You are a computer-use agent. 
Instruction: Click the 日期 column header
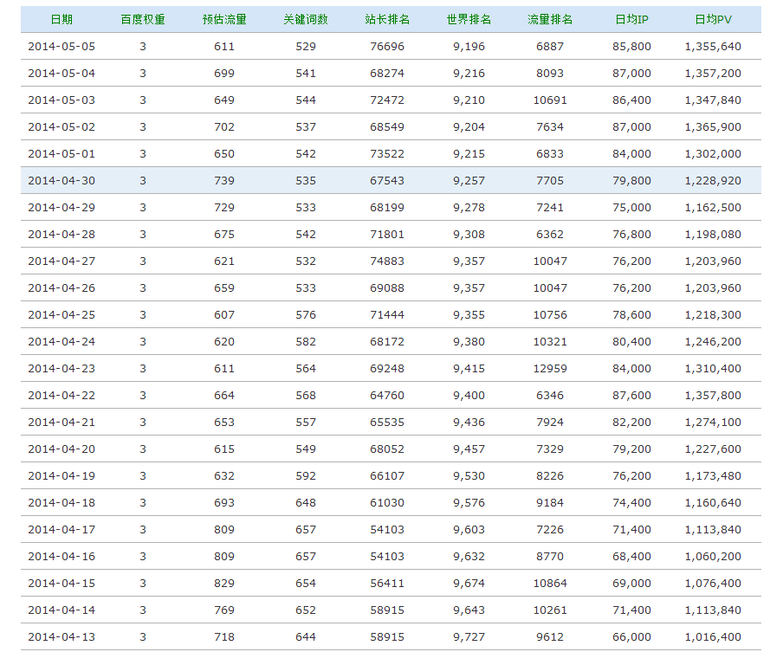click(x=61, y=19)
